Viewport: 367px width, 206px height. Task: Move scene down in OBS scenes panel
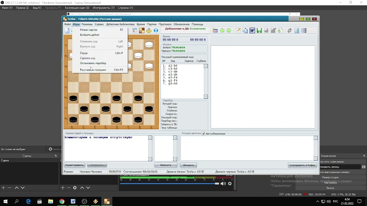23,188
